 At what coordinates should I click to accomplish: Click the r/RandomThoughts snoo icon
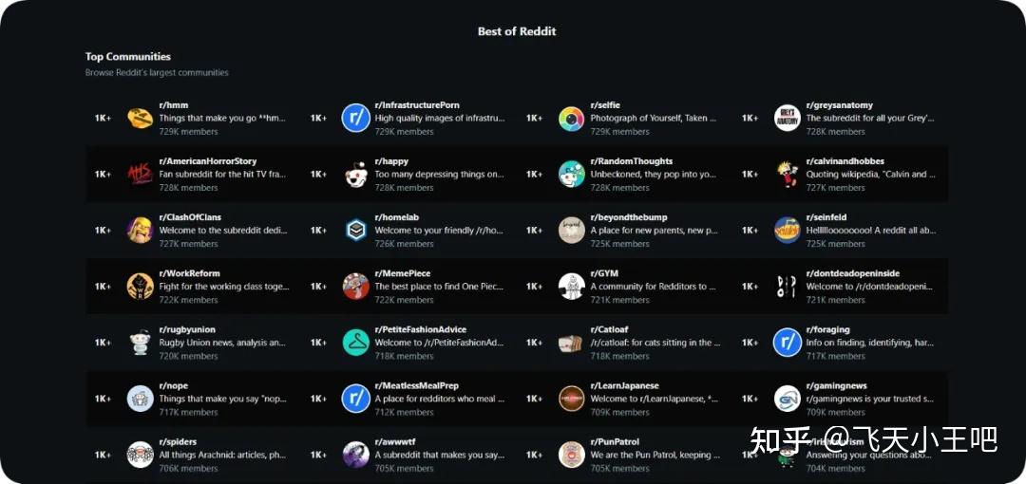click(x=571, y=175)
